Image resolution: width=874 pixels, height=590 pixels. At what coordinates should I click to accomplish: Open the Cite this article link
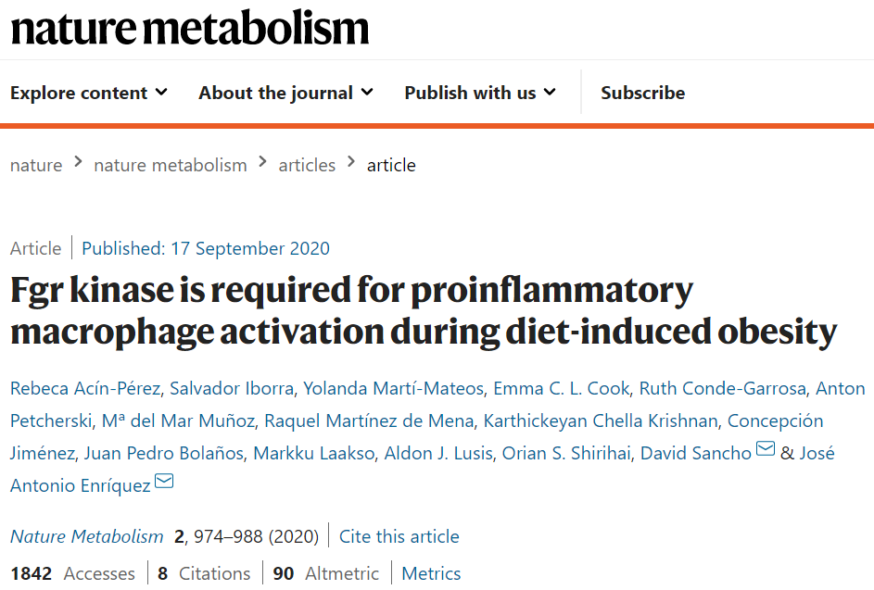pyautogui.click(x=399, y=536)
